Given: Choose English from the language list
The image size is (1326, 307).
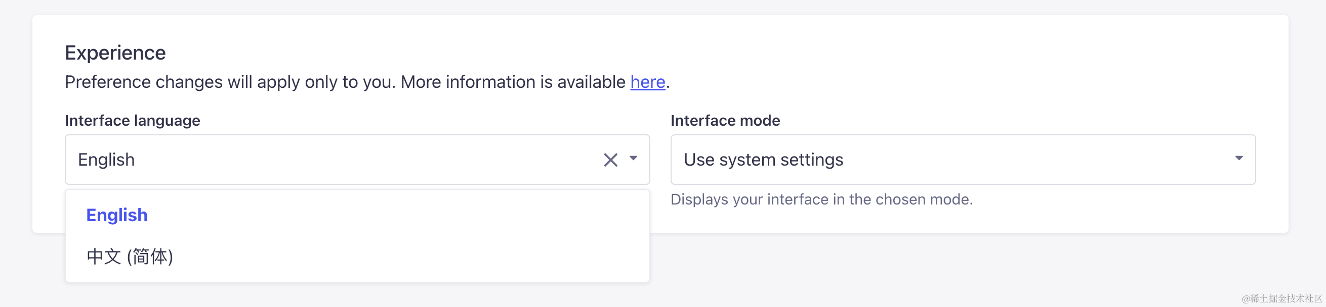Looking at the screenshot, I should click(x=117, y=215).
